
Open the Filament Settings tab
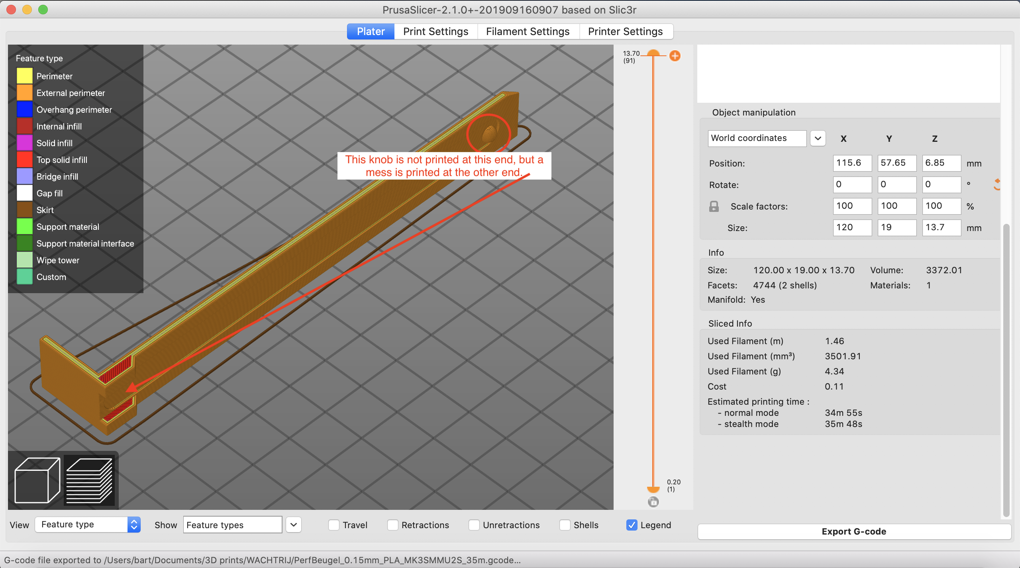pyautogui.click(x=528, y=31)
